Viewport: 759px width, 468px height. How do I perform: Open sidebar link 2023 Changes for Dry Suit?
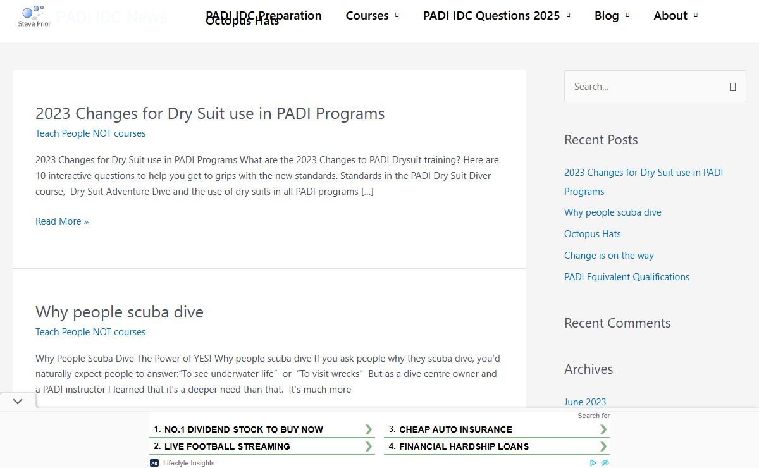[x=643, y=182]
